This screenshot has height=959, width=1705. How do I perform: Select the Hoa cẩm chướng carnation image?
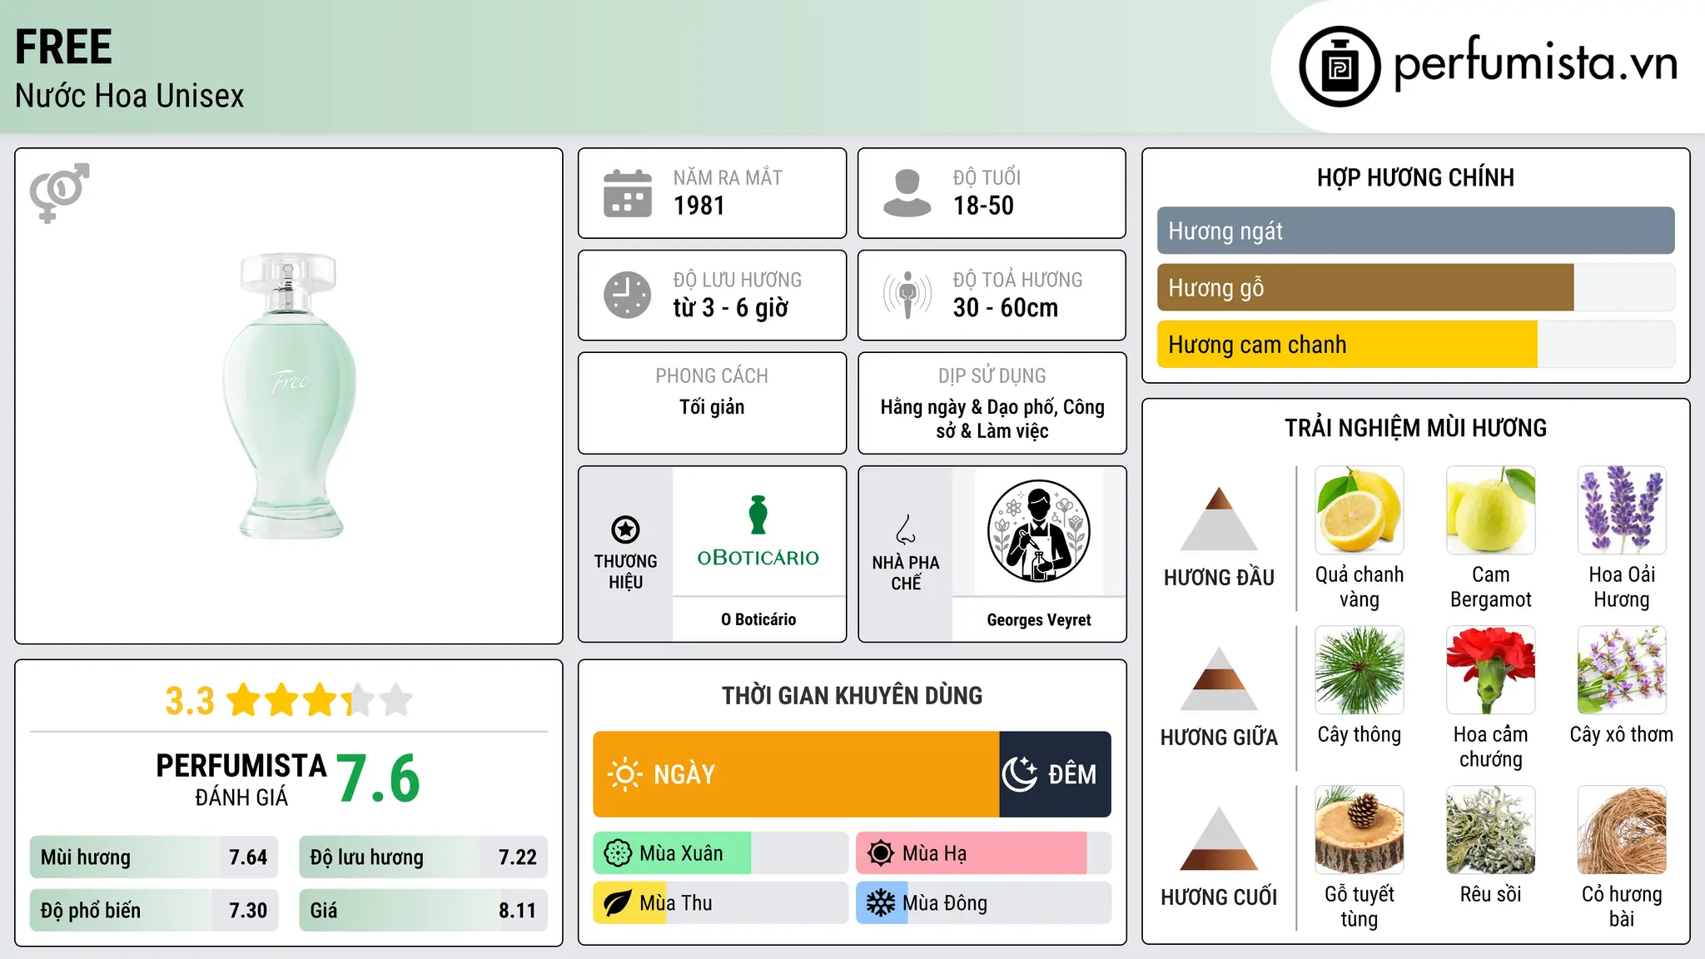coord(1490,670)
